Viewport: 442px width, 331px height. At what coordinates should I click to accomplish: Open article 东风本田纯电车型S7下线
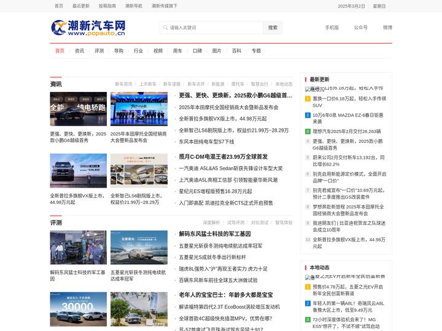coord(206,142)
